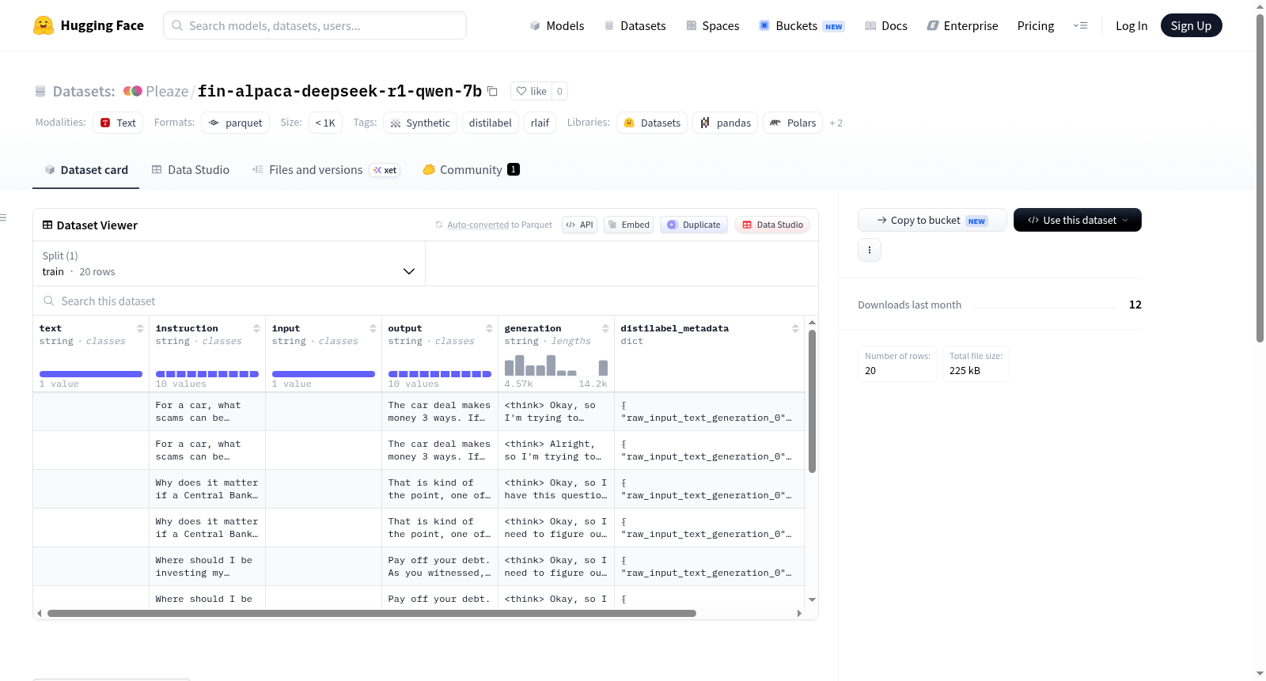
Task: Open the Pleaze author profile link
Action: (x=167, y=91)
